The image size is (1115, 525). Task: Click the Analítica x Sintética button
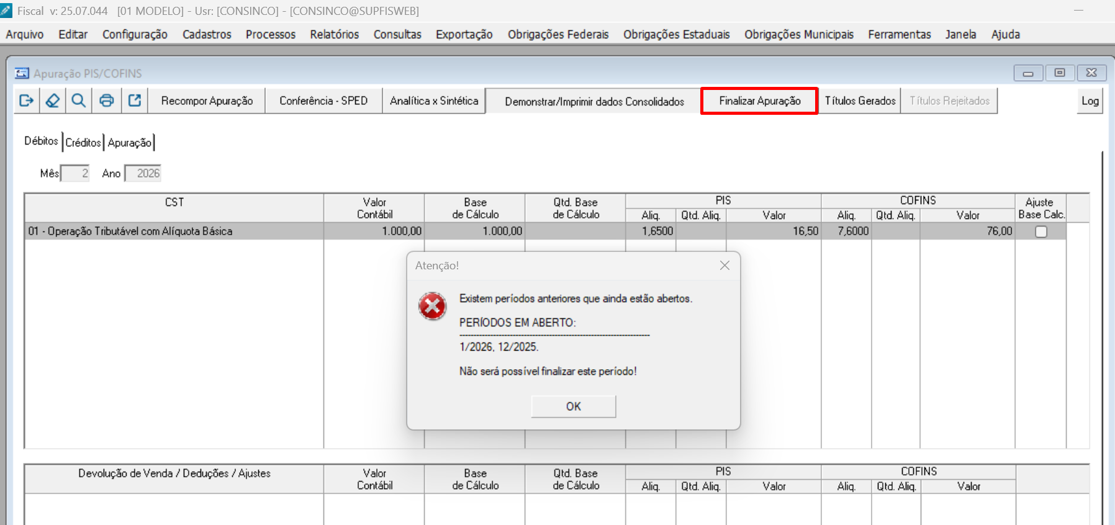(x=434, y=101)
